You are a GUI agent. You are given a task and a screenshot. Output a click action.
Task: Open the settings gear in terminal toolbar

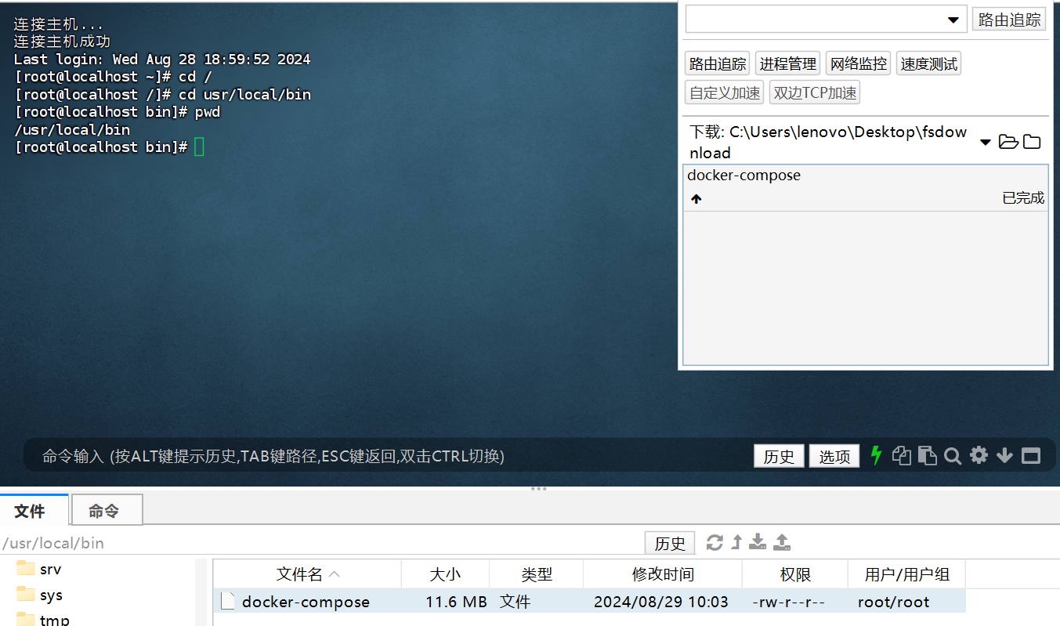pos(978,455)
